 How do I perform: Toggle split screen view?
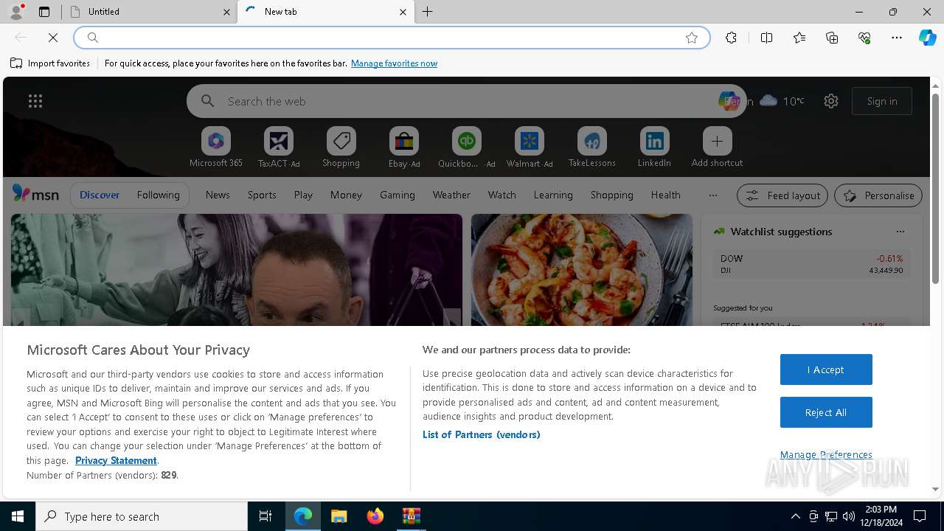(766, 38)
